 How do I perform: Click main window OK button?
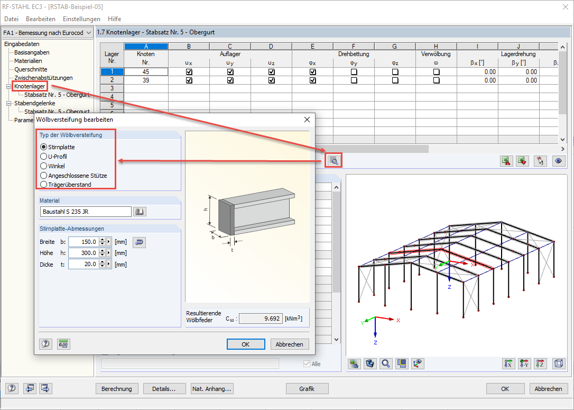505,388
